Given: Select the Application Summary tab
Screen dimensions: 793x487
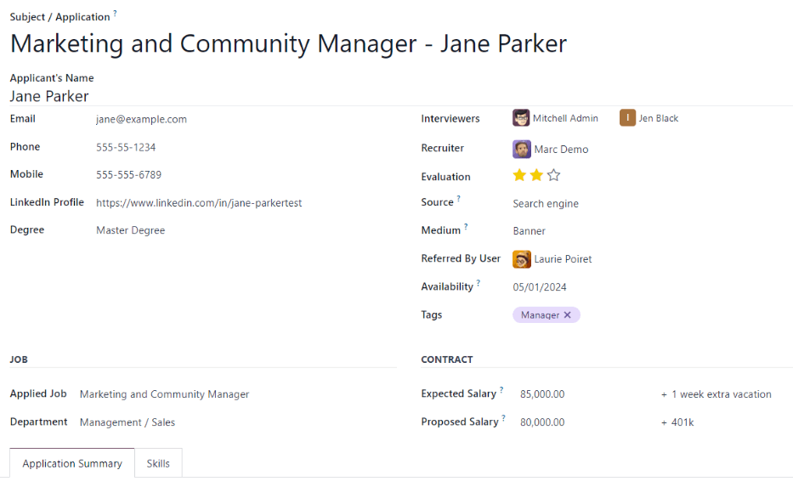Looking at the screenshot, I should 72,463.
